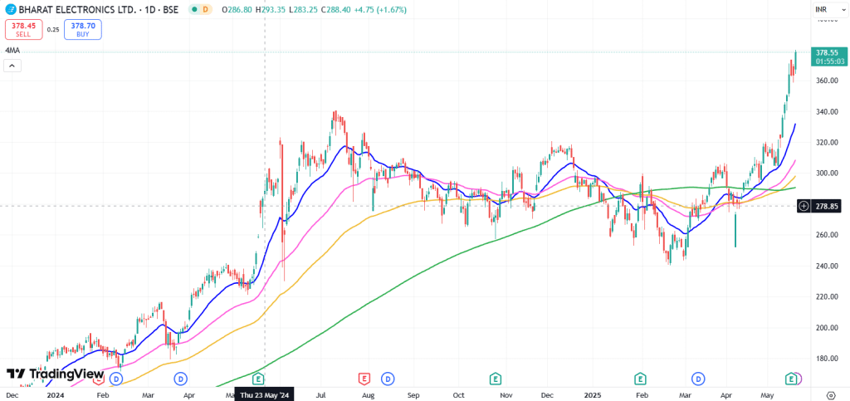
Task: Open the dividend marker in March 2025
Action: point(699,379)
